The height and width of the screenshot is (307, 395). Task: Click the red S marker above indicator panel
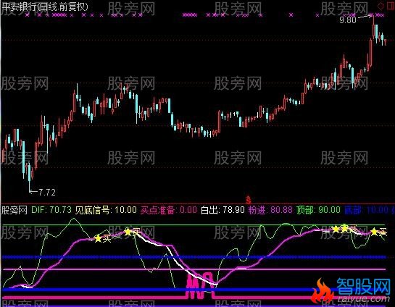click(249, 200)
